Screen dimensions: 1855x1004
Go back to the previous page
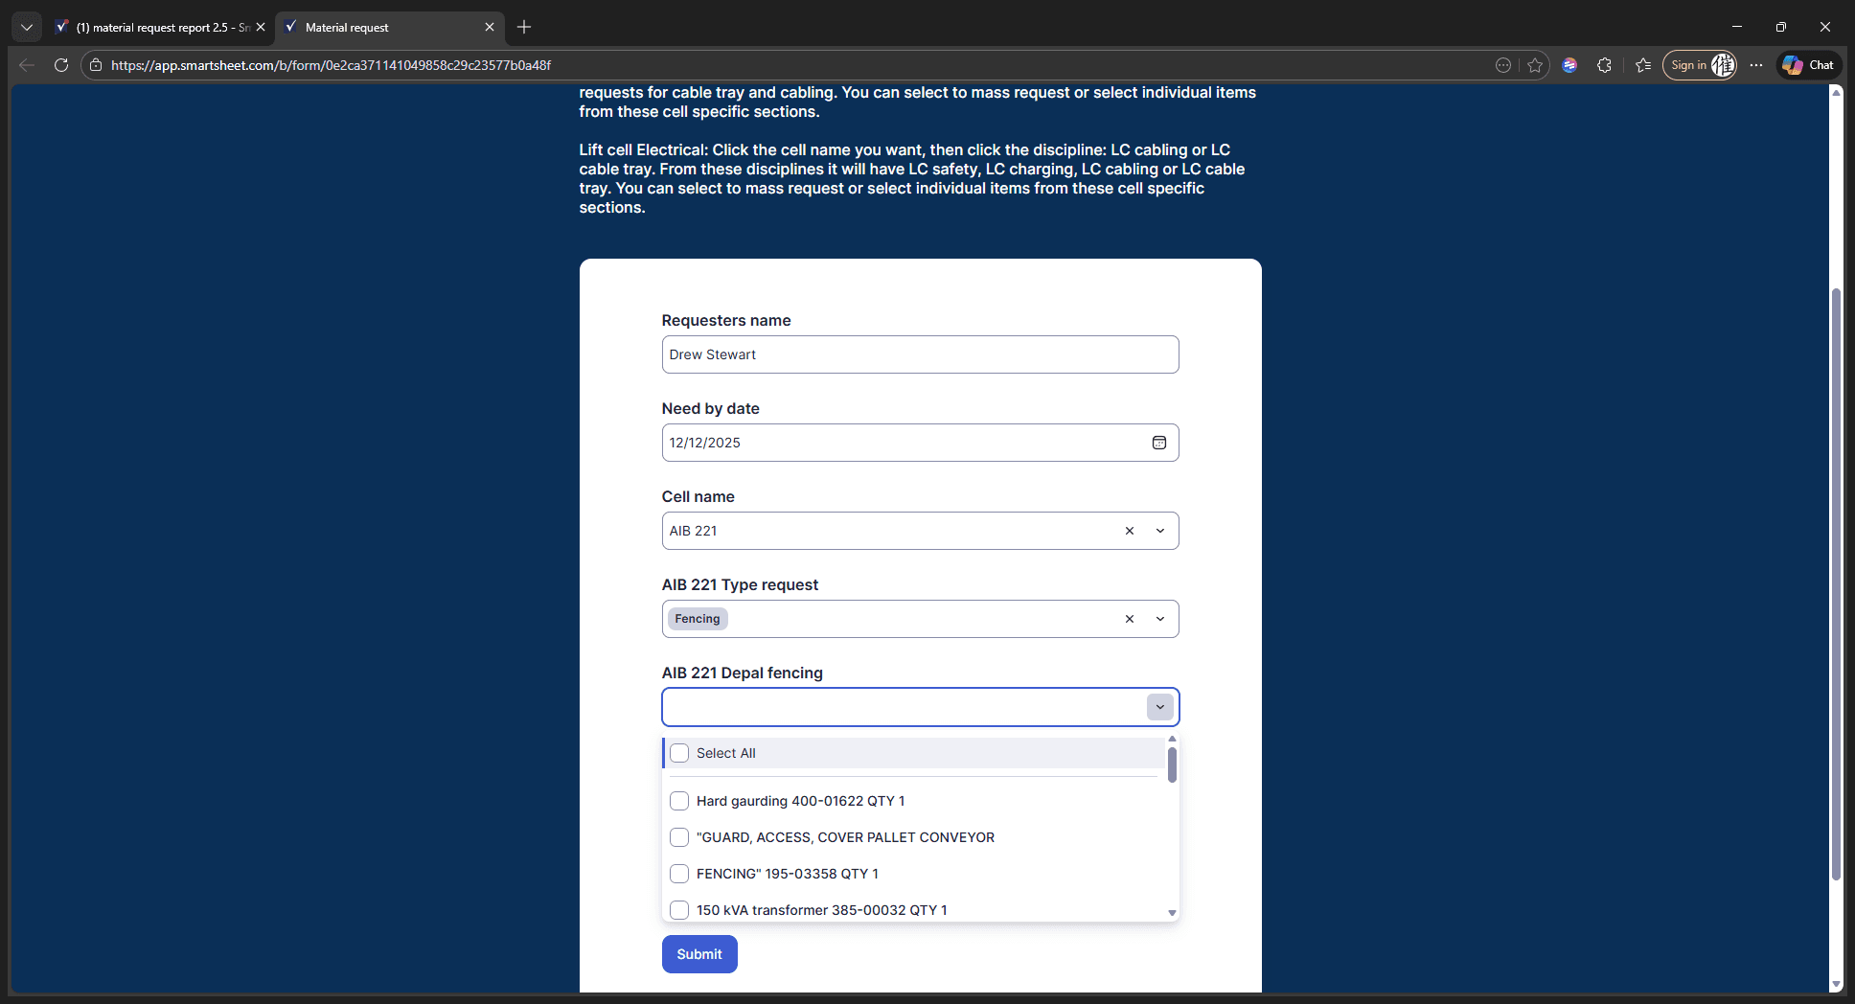point(27,65)
